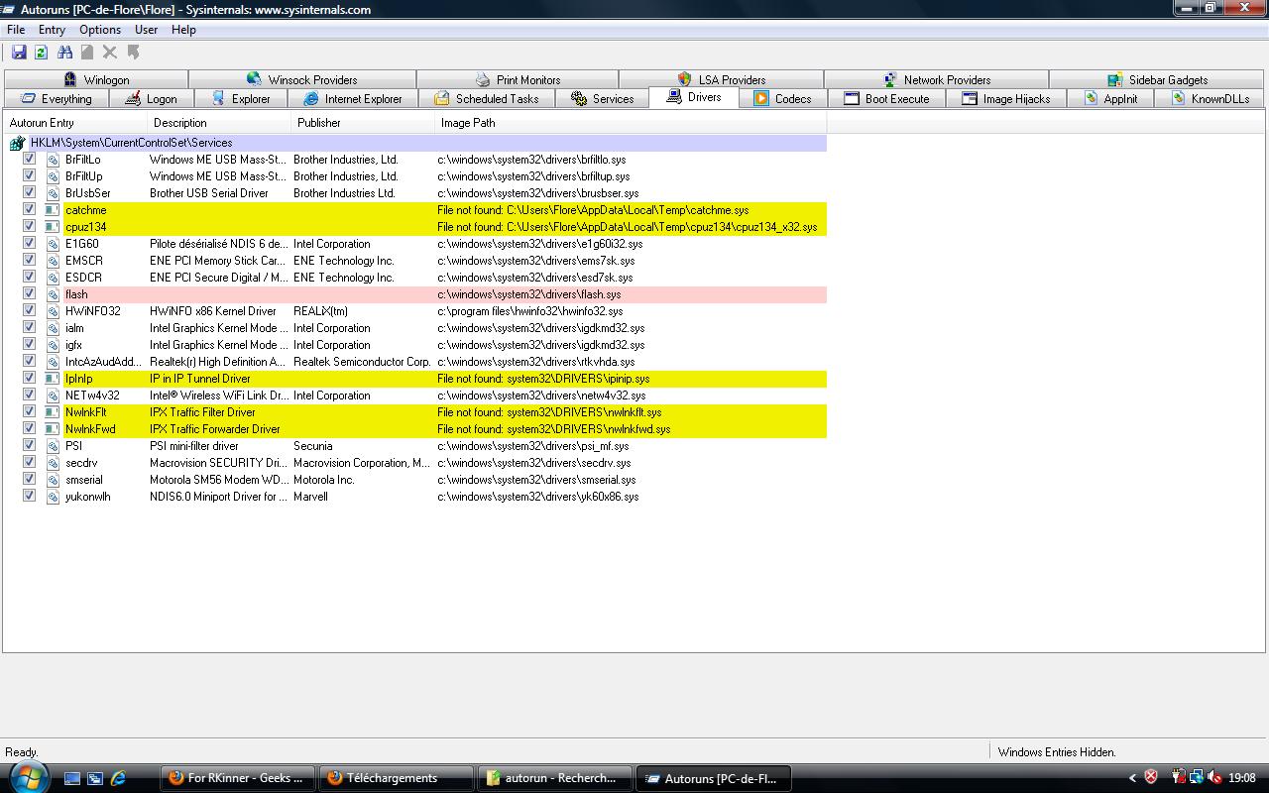
Task: Click the NwlnkFlt driver entry icon
Action: pos(54,412)
